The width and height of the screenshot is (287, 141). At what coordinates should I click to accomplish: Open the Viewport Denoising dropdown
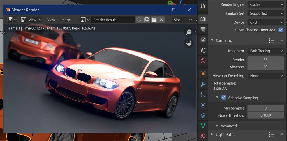pyautogui.click(x=266, y=76)
